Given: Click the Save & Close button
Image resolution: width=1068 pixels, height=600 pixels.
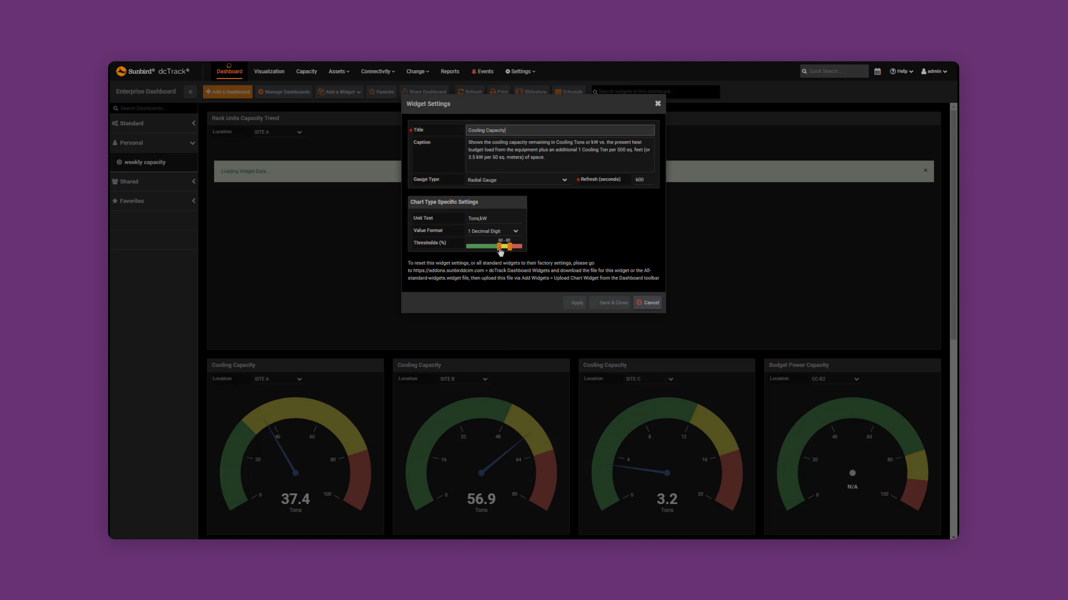Looking at the screenshot, I should click(610, 302).
